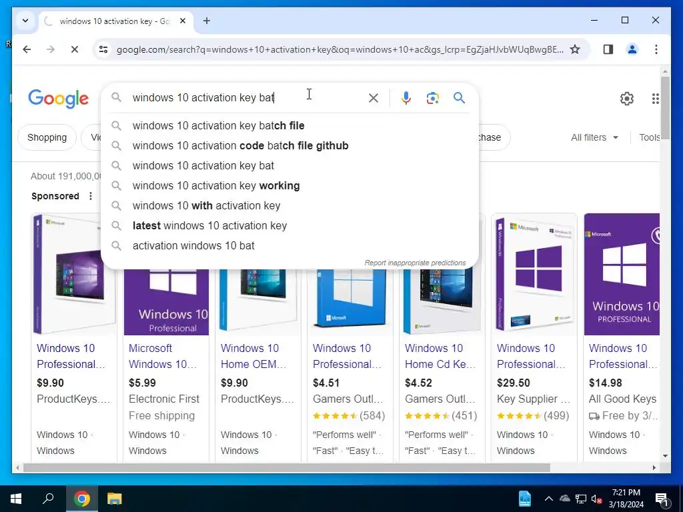Close the 'windows 10 activation key' tab
Screen dimensions: 683x512
coord(183,21)
